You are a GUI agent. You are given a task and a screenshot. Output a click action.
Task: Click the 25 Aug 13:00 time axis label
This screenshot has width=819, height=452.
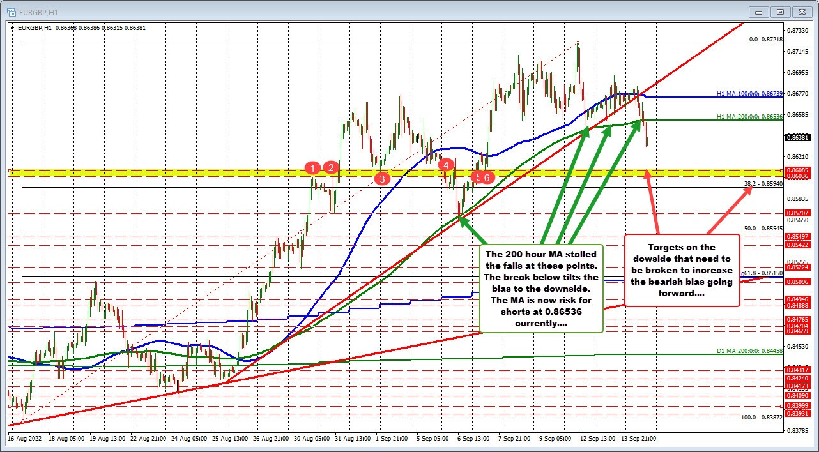click(x=229, y=439)
